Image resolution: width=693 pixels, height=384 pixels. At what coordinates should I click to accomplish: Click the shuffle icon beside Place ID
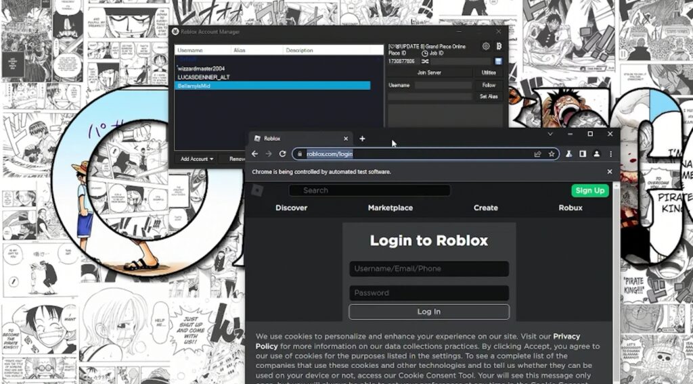point(425,62)
